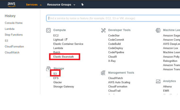Open Lambda from the History list
The image size is (180, 110).
[x=10, y=29]
